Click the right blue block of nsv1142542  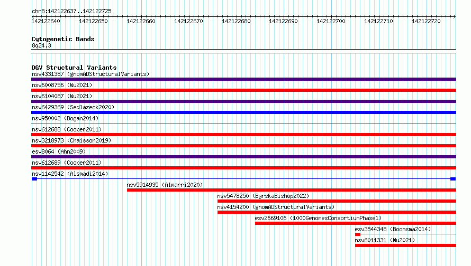(454, 179)
